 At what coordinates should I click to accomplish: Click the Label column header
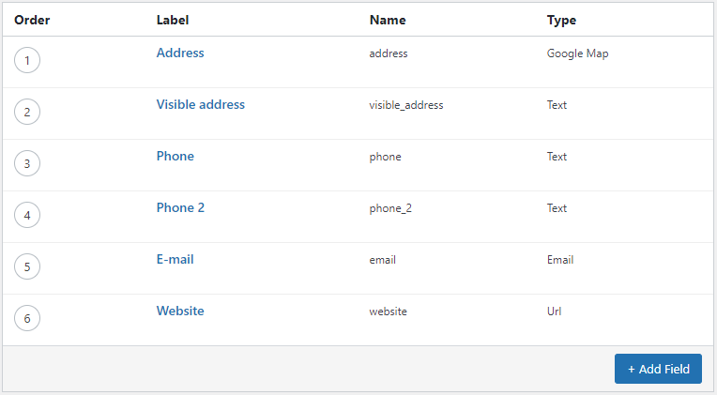(173, 20)
